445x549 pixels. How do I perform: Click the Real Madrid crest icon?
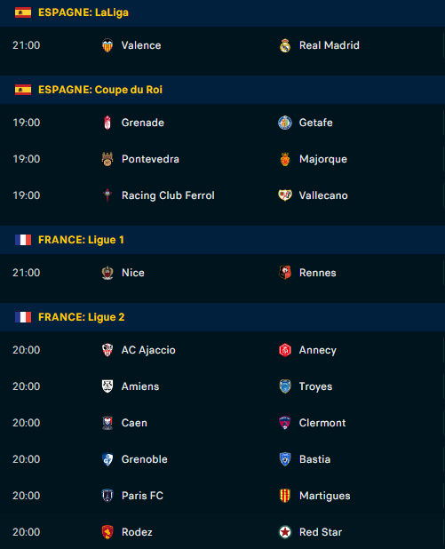coord(285,45)
